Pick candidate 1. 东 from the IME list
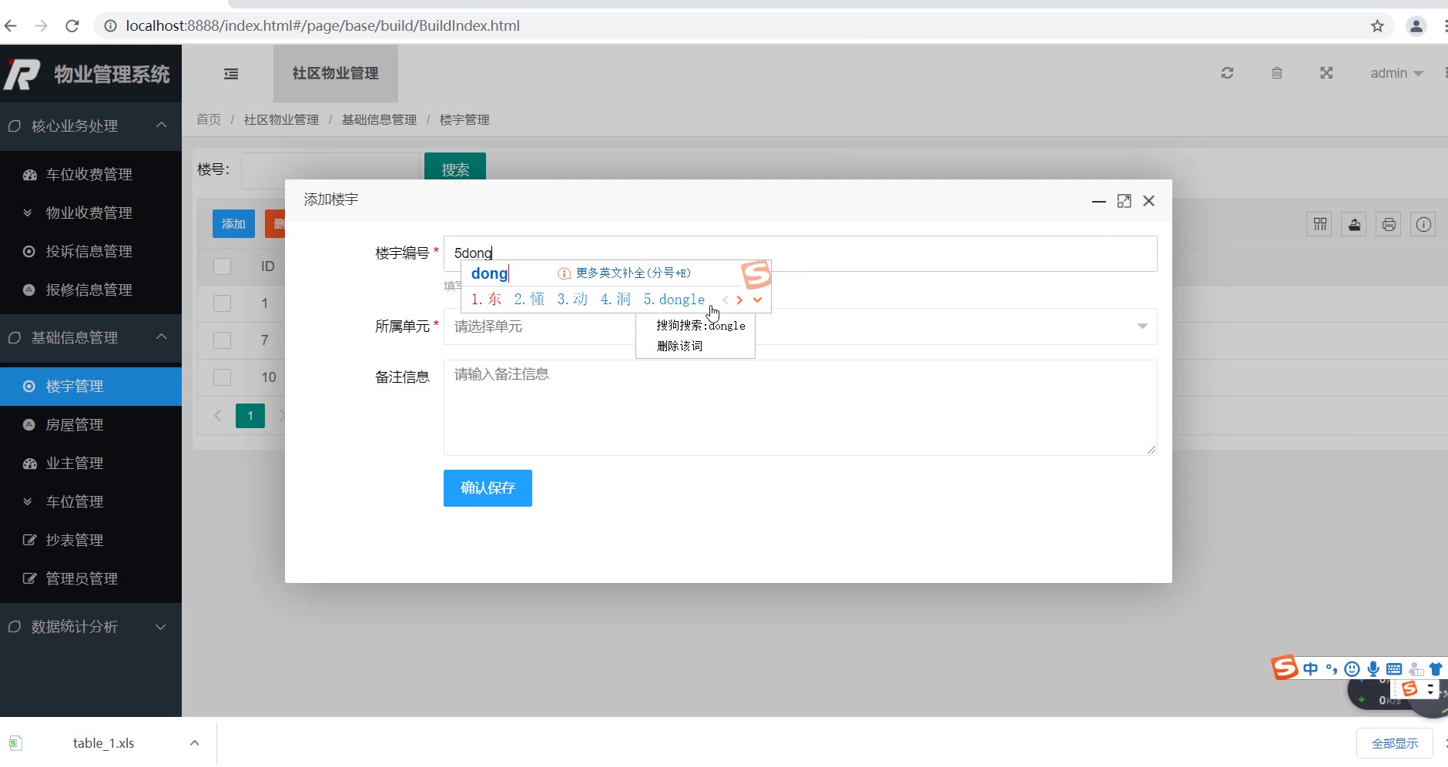Image resolution: width=1448 pixels, height=767 pixels. (x=486, y=300)
